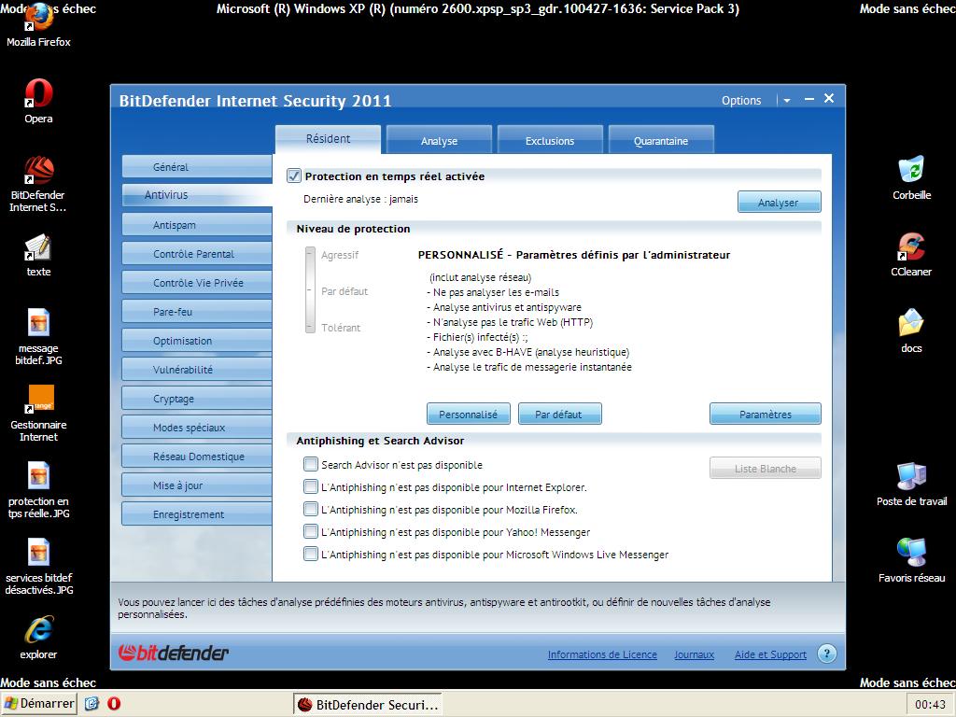956x717 pixels.
Task: Click the Opera quick launch icon
Action: 114,704
